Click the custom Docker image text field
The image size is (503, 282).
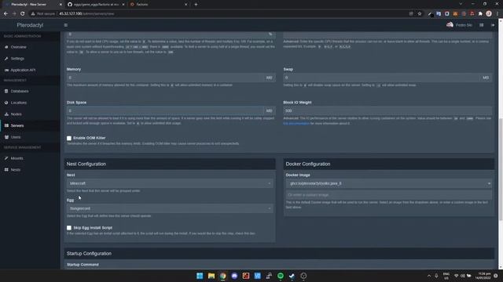pos(389,195)
